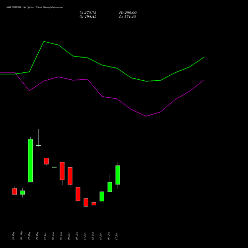Click the 29 May date axis label
This screenshot has height=248, width=248.
pos(37,236)
